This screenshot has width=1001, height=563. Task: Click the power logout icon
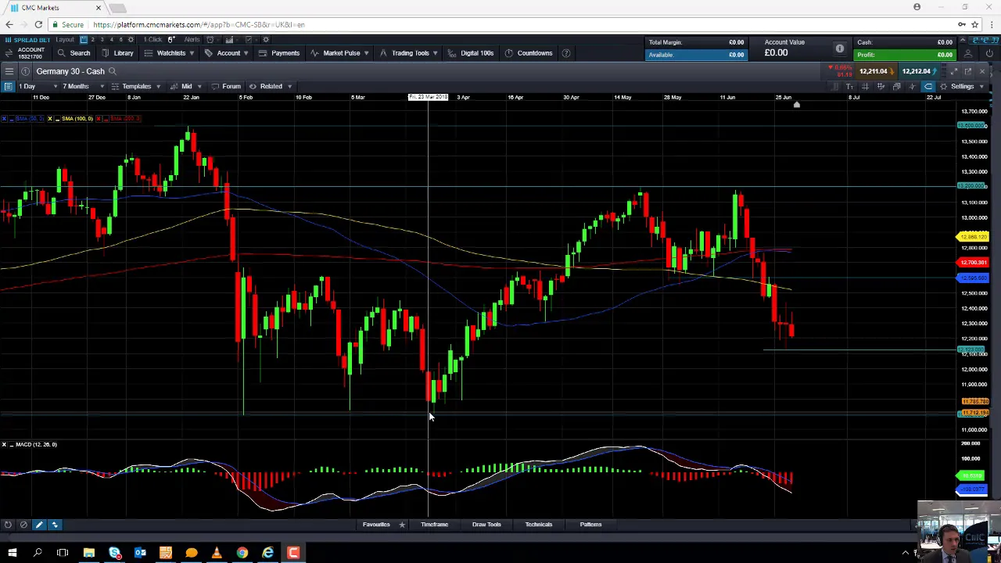tap(989, 53)
